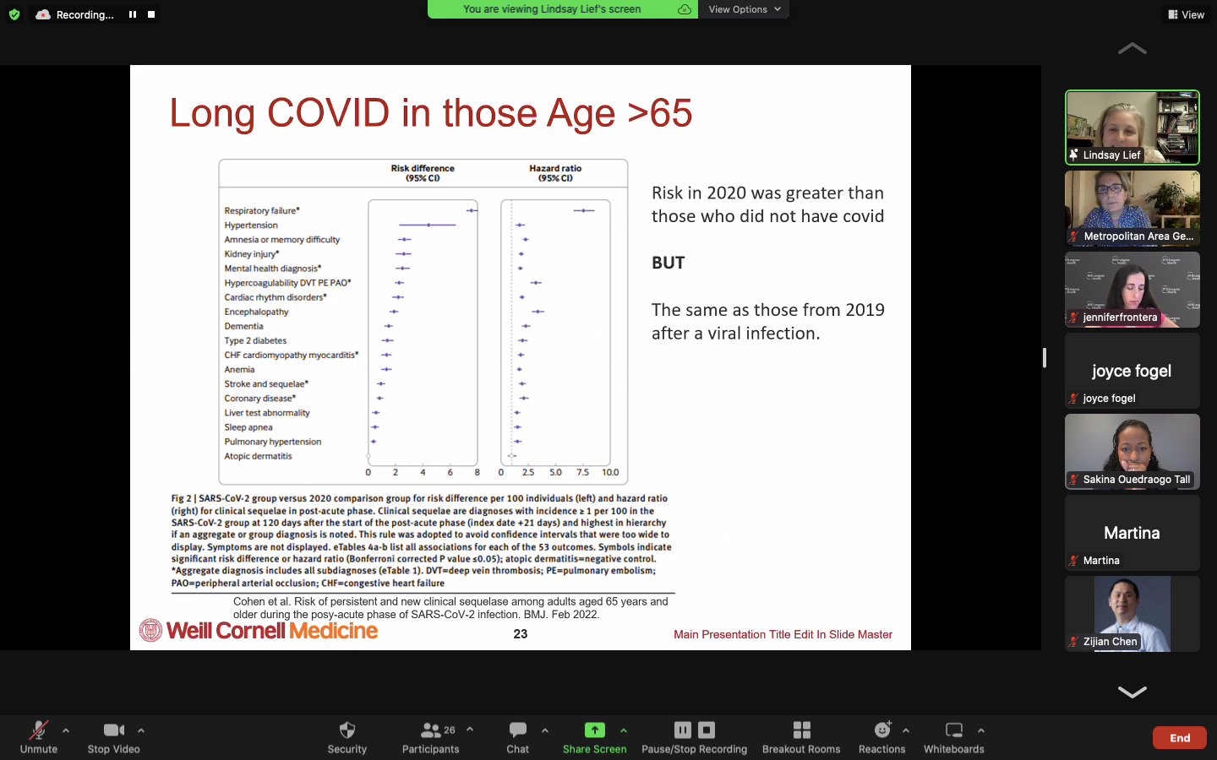This screenshot has width=1217, height=760.
Task: Open video options arrow next to Stop Video
Action: (141, 730)
